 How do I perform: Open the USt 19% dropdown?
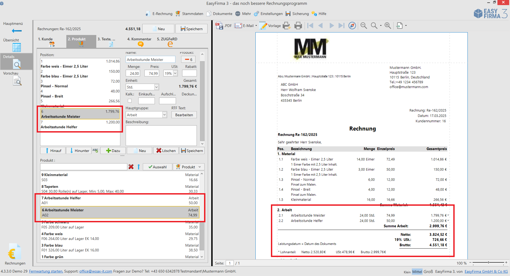(x=175, y=73)
